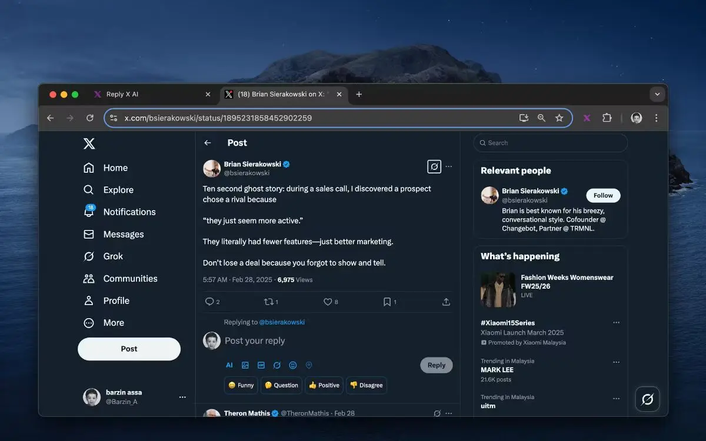Open the Extensions puzzle icon in Chrome
706x441 pixels.
pyautogui.click(x=607, y=118)
